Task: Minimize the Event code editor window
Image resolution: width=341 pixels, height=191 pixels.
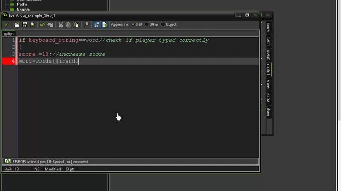Action: point(239,15)
